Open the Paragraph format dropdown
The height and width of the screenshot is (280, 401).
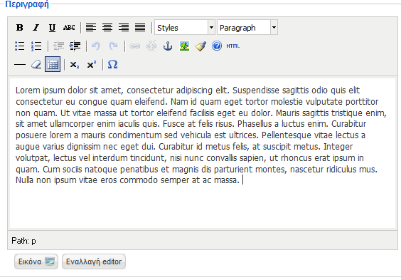point(247,27)
